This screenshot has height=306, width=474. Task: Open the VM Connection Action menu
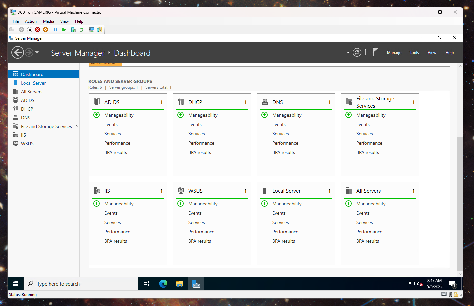click(x=31, y=21)
